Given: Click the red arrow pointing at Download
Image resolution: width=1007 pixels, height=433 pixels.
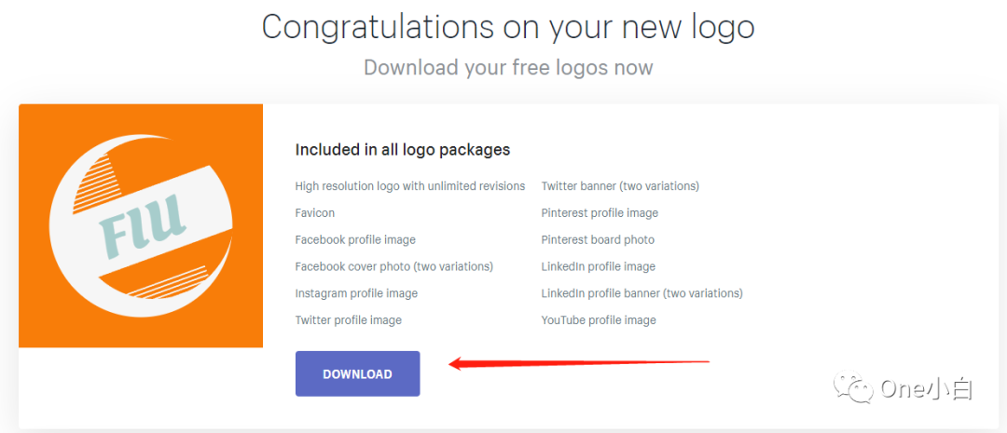Looking at the screenshot, I should (x=578, y=363).
